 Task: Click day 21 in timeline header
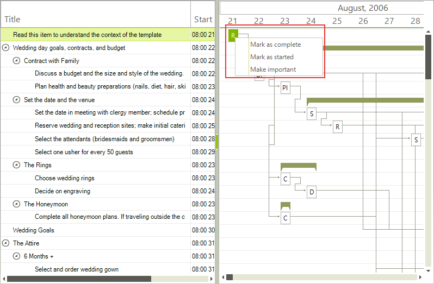click(232, 21)
